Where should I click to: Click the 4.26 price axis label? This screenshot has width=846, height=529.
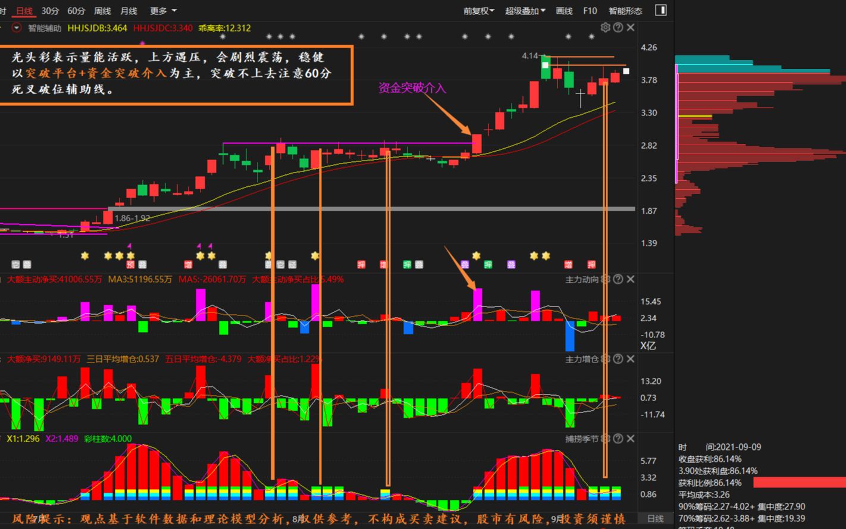tap(648, 48)
